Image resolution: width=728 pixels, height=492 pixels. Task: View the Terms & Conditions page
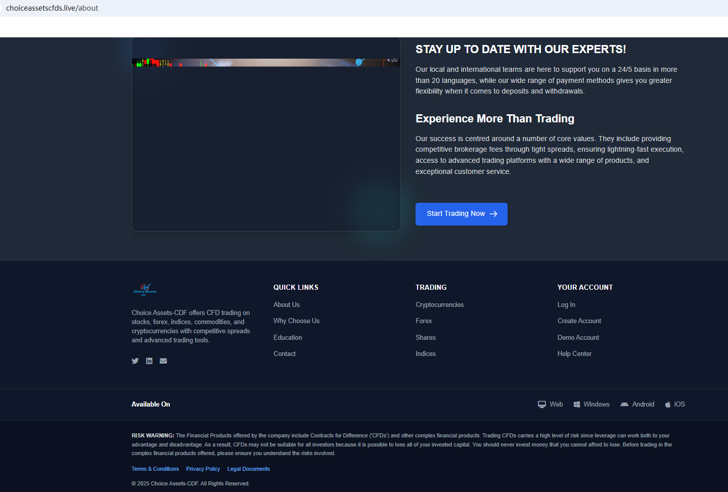pos(155,469)
